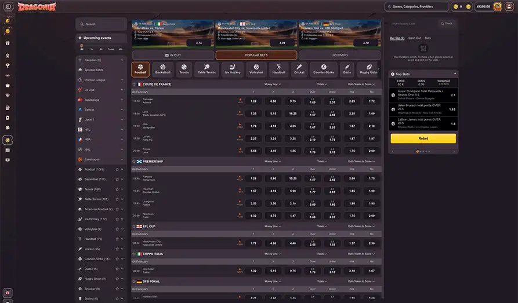Collapse the Top Bets panel

pyautogui.click(x=455, y=74)
